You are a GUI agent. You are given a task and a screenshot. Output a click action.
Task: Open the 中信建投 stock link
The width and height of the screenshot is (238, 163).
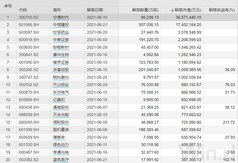pyautogui.click(x=61, y=25)
